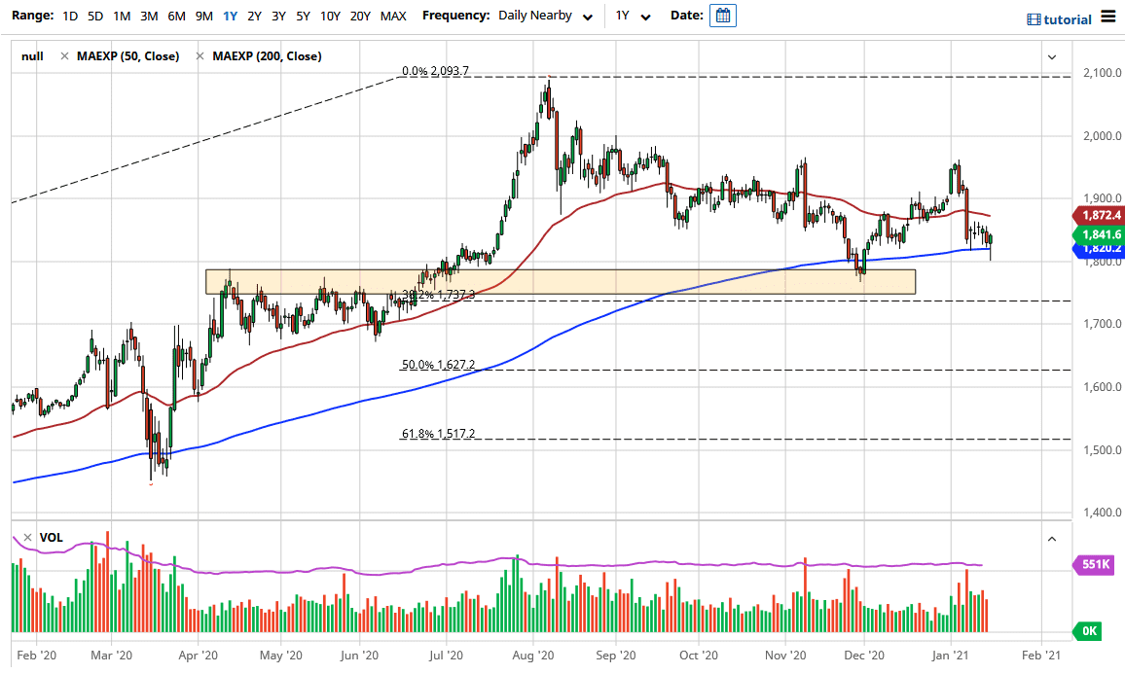Screen dimensions: 1125x674
Task: Switch to the 10Y range tab
Action: click(329, 16)
